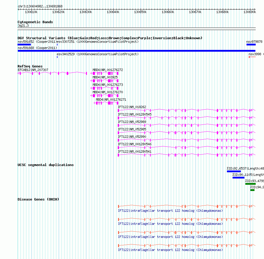
Task: Open the third OMIM IFT122 intraflagellar transport link
Action: pos(170,237)
